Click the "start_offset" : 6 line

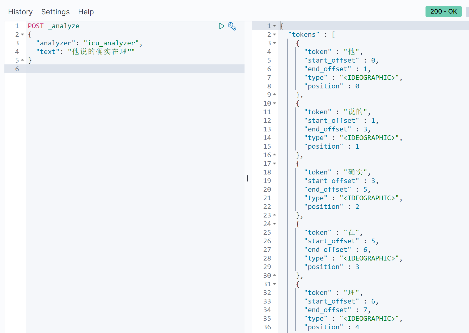pos(341,301)
